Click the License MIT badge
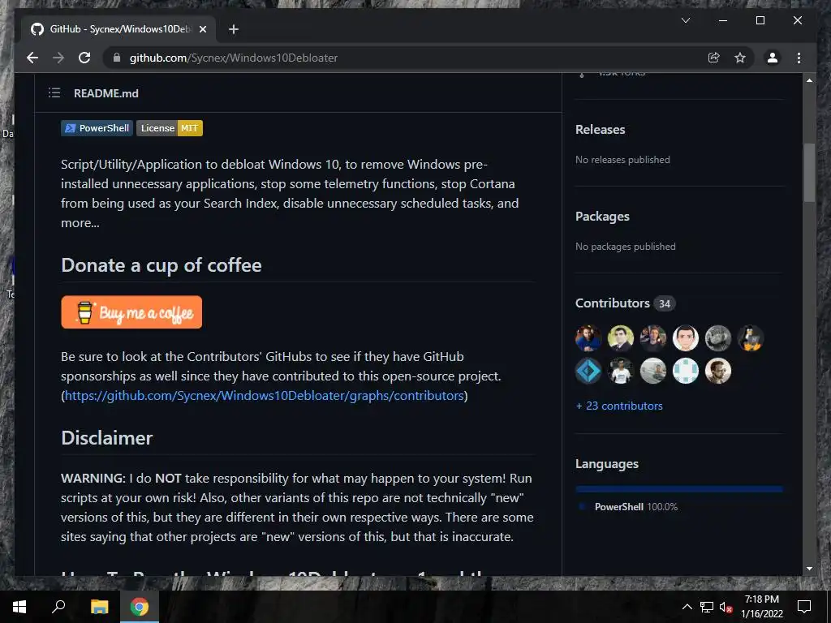The width and height of the screenshot is (831, 623). [170, 128]
